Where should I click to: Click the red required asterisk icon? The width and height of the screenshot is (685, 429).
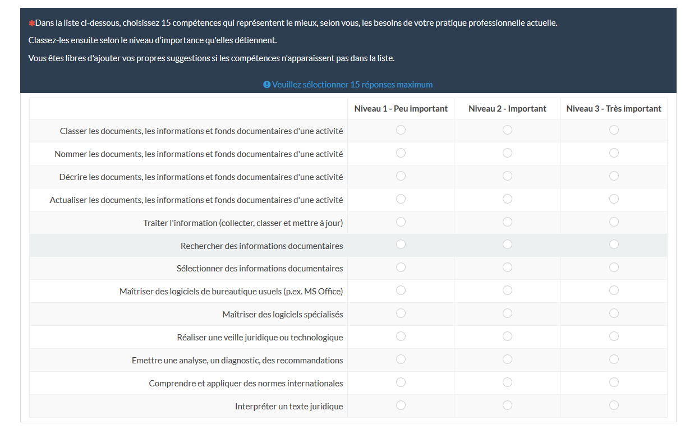(x=31, y=23)
